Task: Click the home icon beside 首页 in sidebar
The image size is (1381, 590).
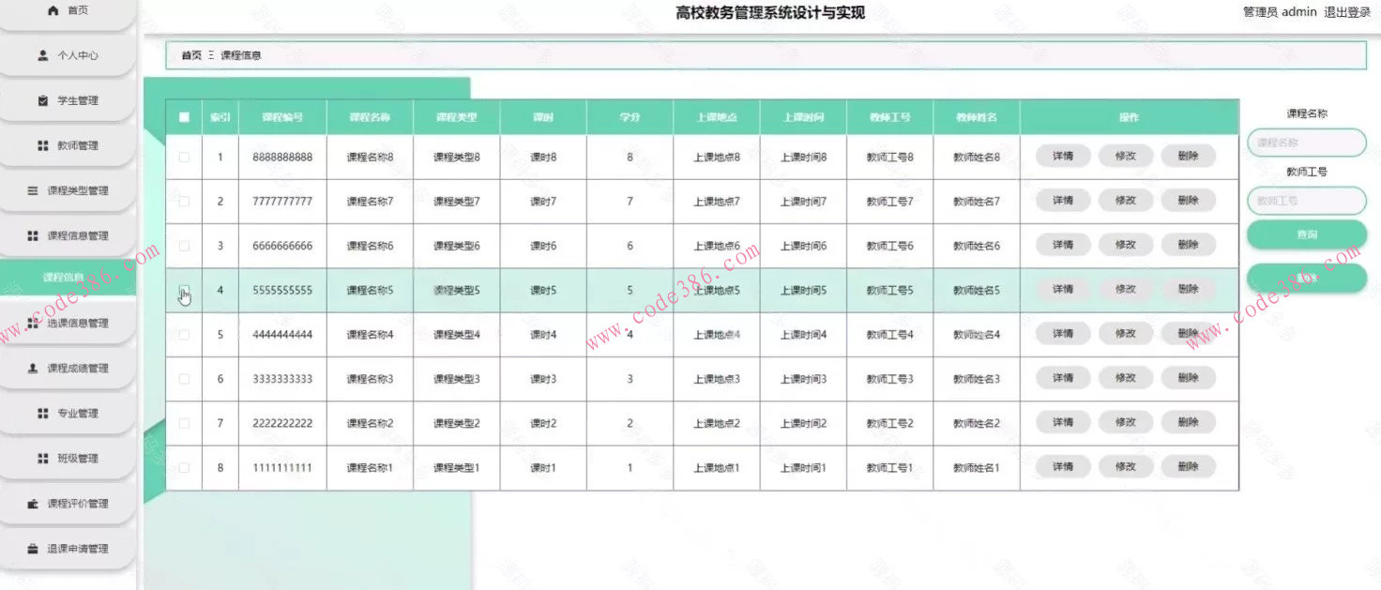Action: coord(51,11)
